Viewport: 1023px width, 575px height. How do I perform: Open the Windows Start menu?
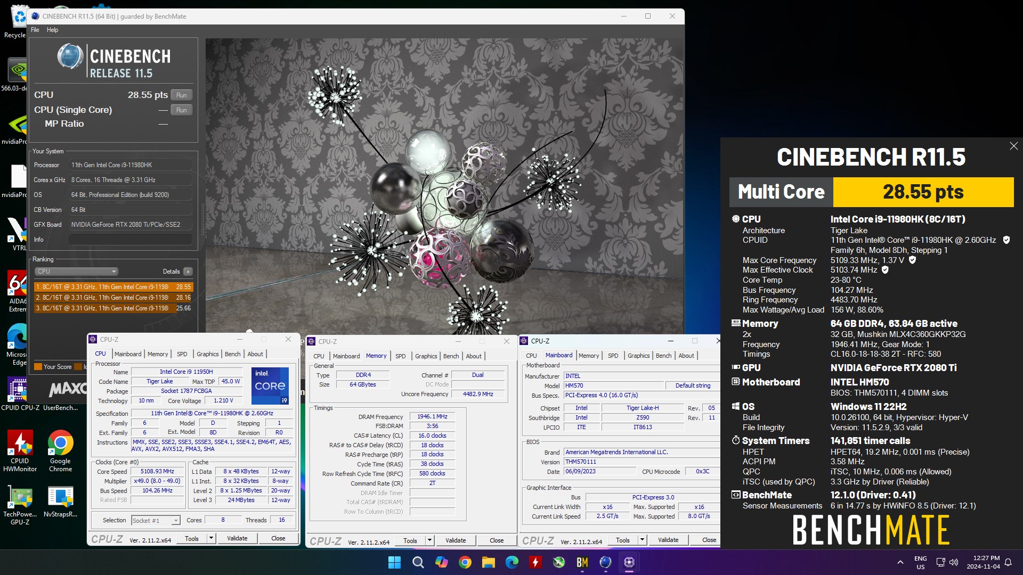tap(394, 562)
